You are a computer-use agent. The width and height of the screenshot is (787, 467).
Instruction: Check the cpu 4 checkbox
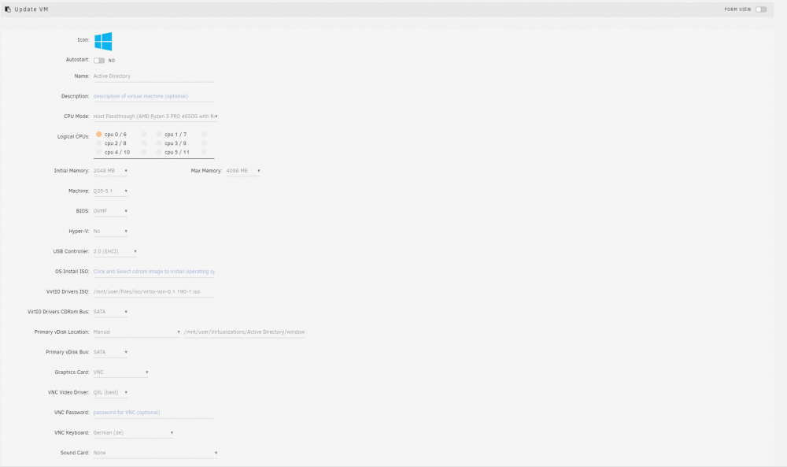pos(99,152)
